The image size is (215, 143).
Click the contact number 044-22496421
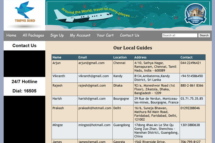191,63
